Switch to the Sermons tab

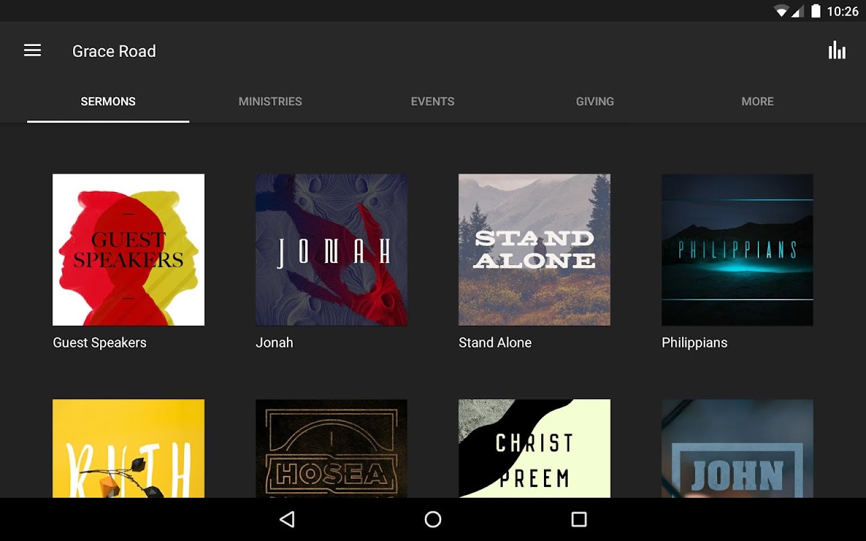coord(108,101)
